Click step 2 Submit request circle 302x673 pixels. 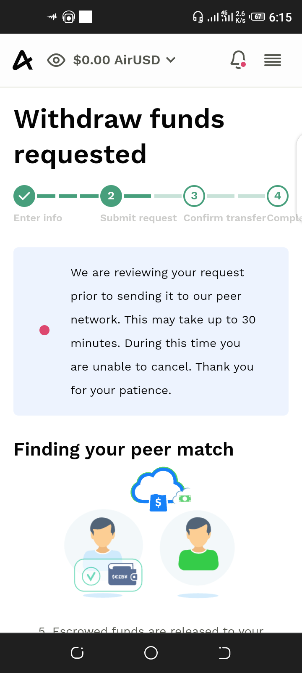point(111,196)
